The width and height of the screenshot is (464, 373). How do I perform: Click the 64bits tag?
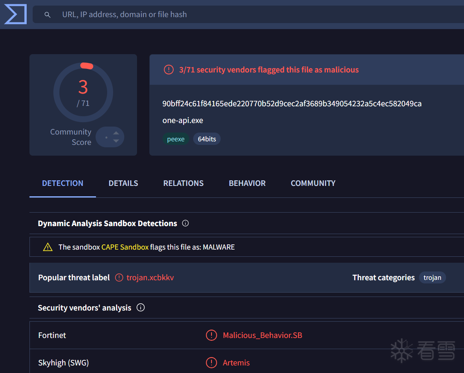click(x=207, y=139)
